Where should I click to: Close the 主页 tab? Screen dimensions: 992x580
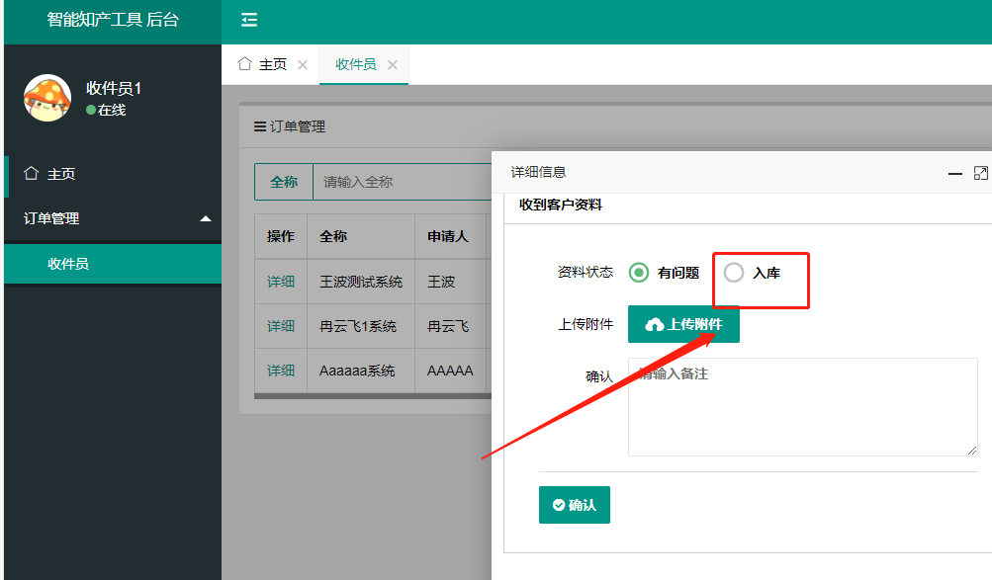(303, 64)
